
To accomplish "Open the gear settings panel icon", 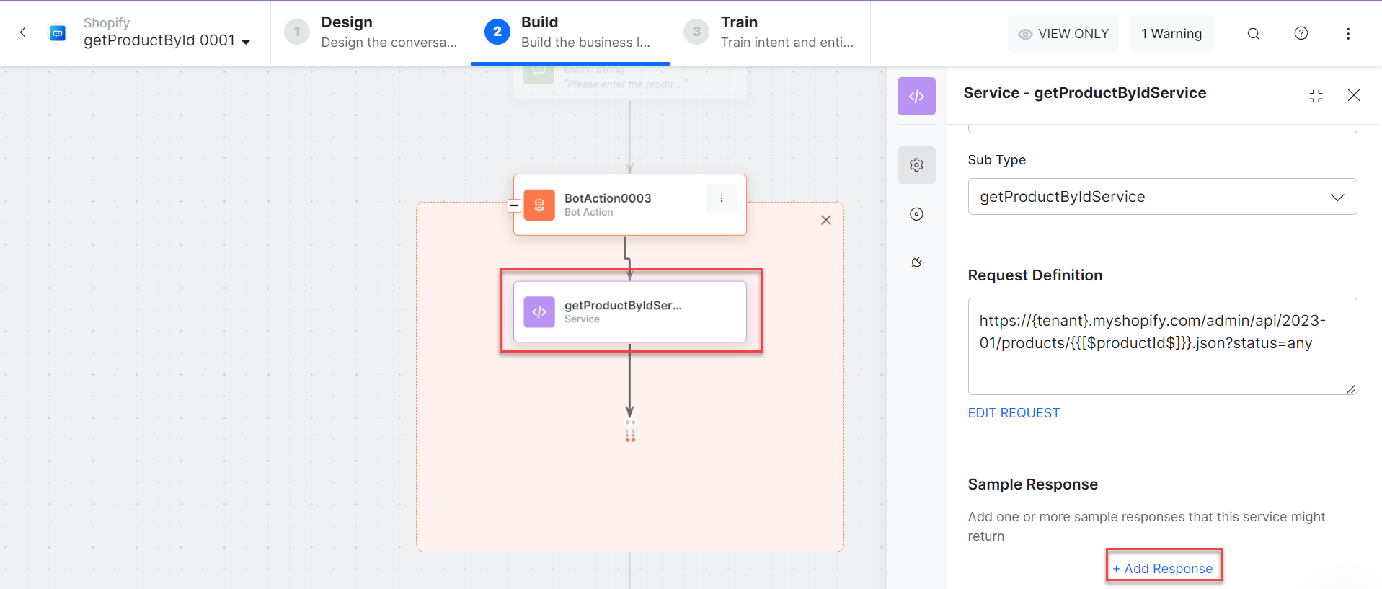I will point(916,165).
